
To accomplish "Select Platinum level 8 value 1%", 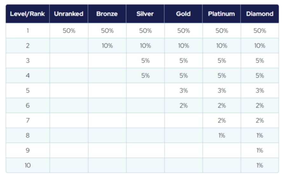I will (x=222, y=135).
